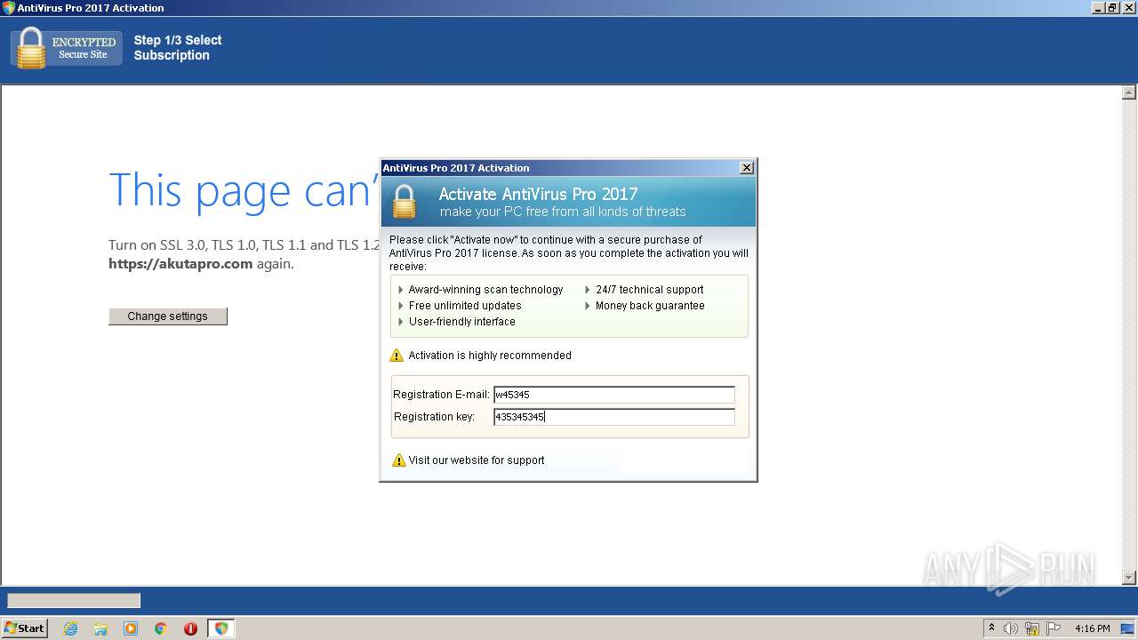Open Windows Explorer folder from taskbar
The height and width of the screenshot is (640, 1138).
click(x=100, y=628)
